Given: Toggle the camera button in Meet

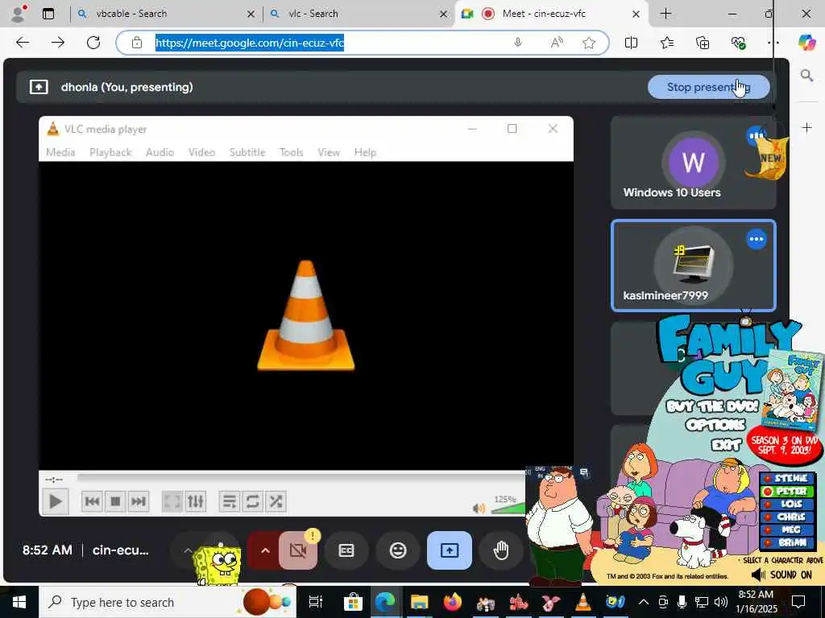Looking at the screenshot, I should point(298,550).
